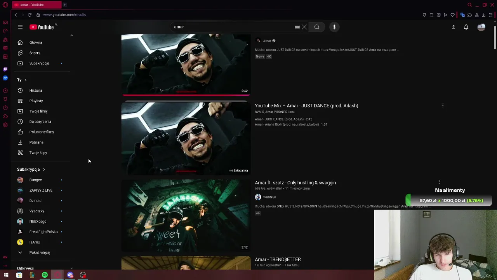497x280 pixels.
Task: Focus the YouTube search field
Action: pyautogui.click(x=233, y=27)
